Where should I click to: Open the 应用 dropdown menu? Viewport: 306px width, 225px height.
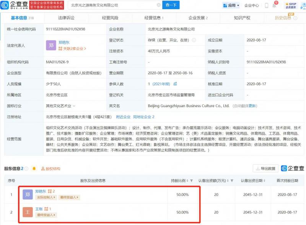pos(231,5)
